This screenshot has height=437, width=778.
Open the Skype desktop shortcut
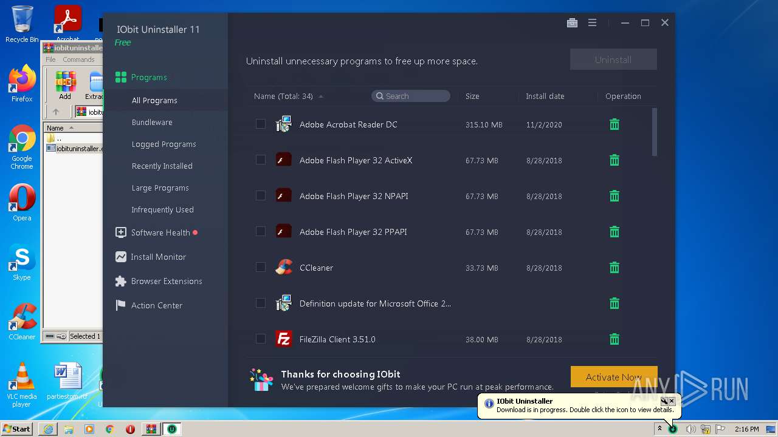point(22,262)
